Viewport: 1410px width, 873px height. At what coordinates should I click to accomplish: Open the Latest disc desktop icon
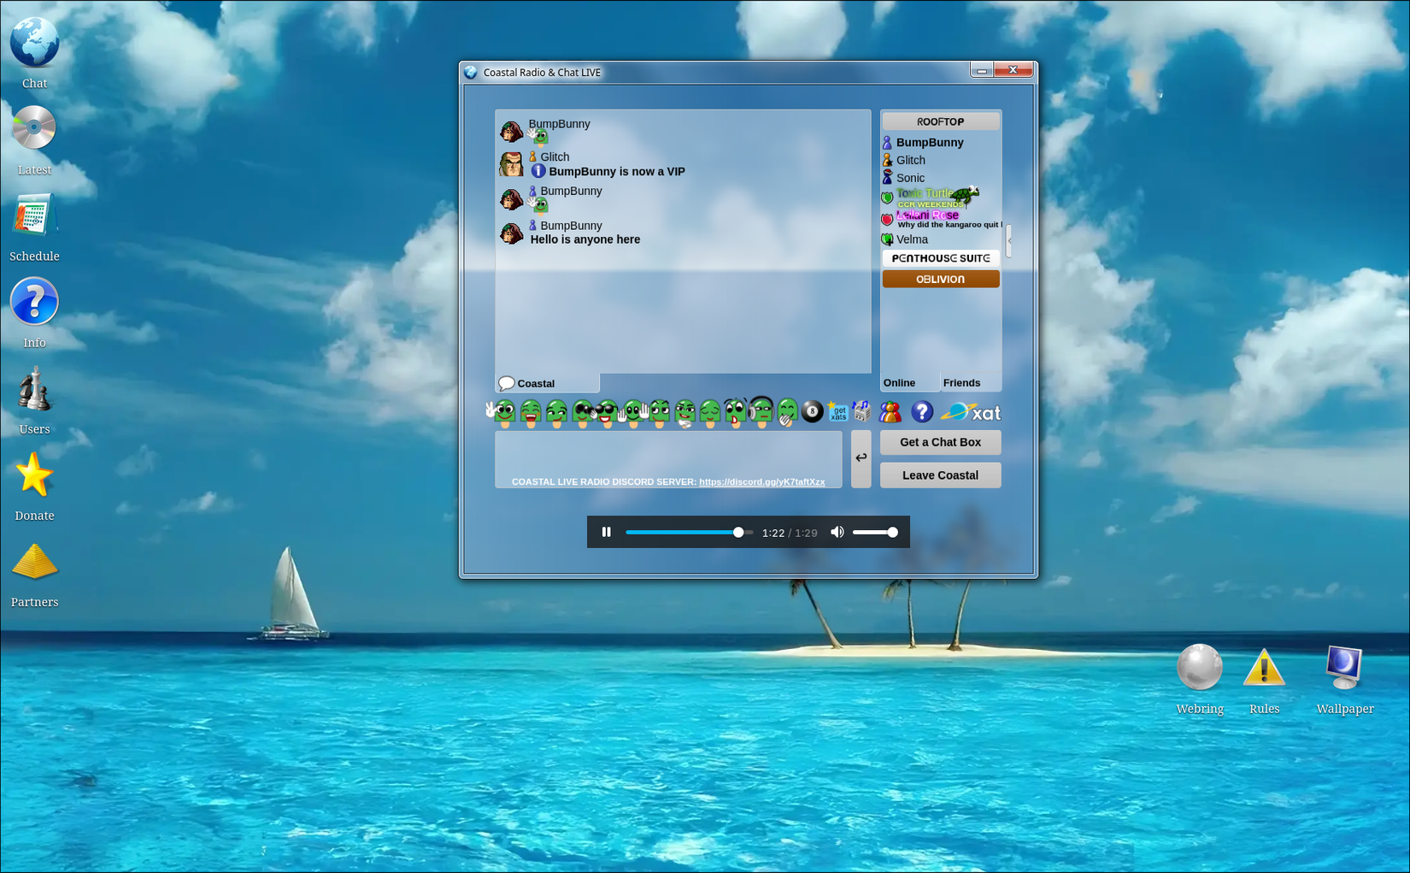point(34,128)
